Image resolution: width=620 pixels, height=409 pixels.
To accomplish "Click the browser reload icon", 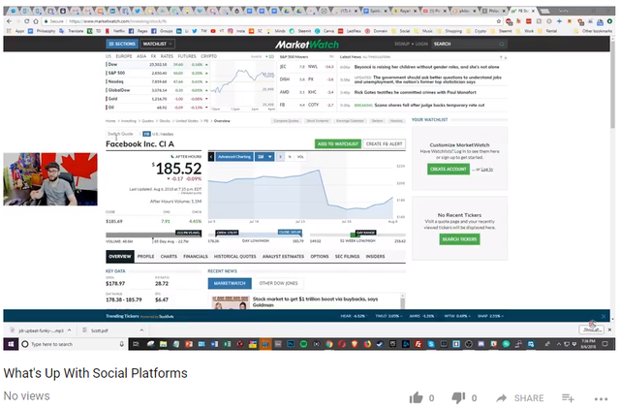I will coord(26,21).
